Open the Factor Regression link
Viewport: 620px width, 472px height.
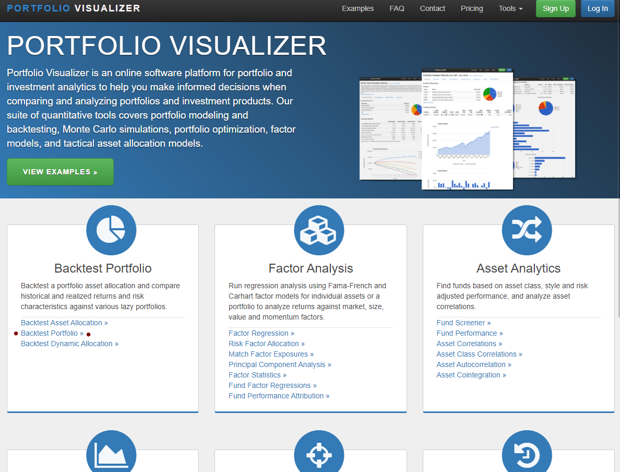pyautogui.click(x=261, y=333)
